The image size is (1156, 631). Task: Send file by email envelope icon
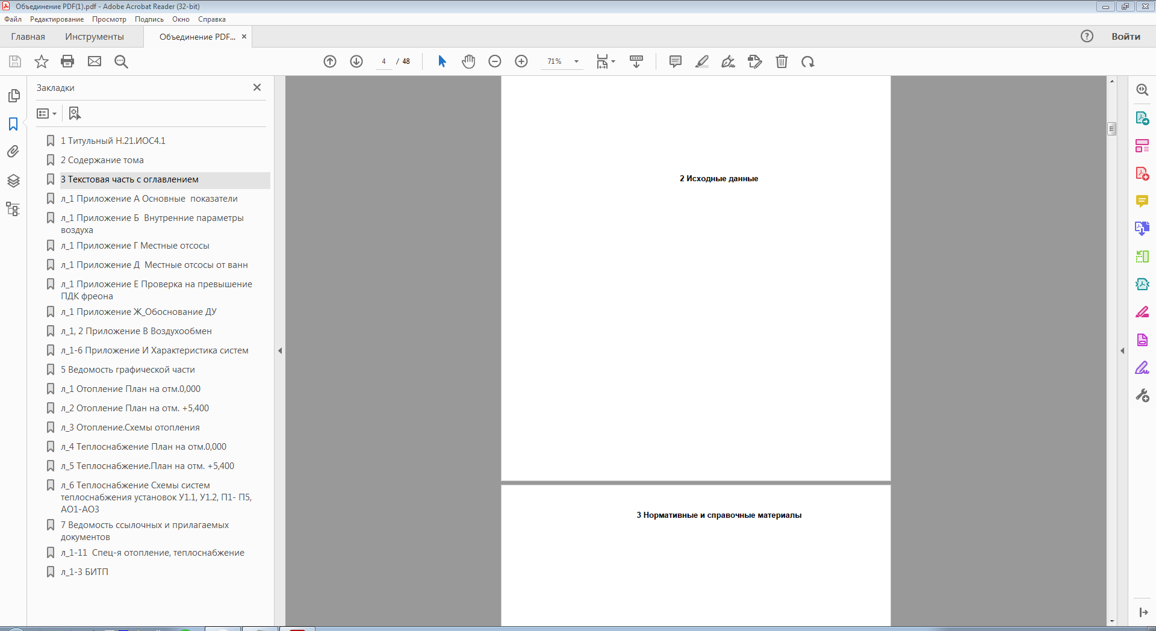click(95, 61)
